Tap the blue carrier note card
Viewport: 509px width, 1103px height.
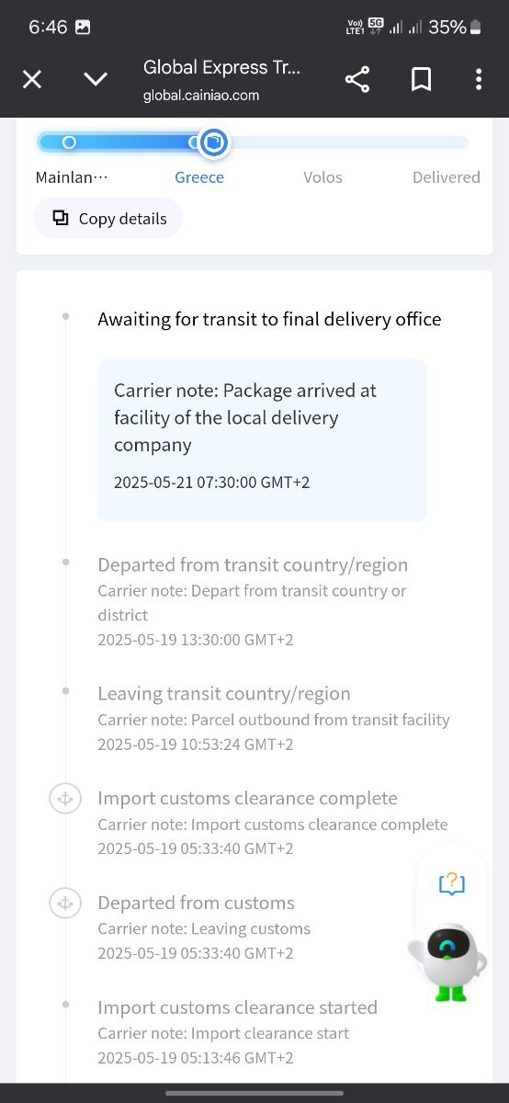(x=263, y=440)
